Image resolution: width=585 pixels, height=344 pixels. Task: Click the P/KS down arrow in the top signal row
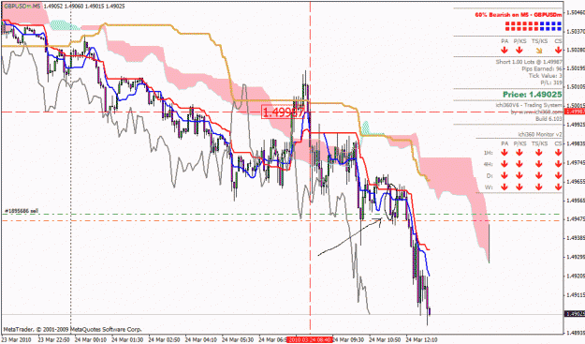tap(519, 50)
